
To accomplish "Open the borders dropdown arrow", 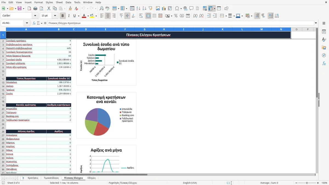I will (x=226, y=16).
